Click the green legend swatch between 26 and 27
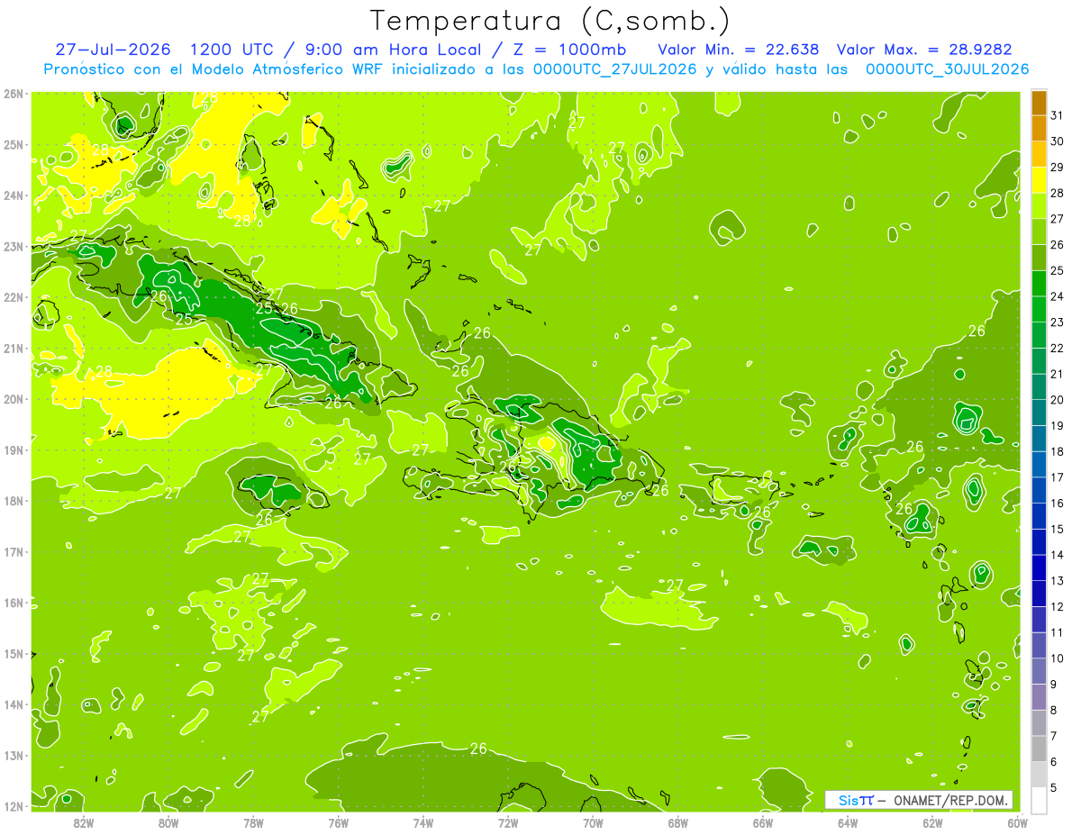 (x=1039, y=232)
